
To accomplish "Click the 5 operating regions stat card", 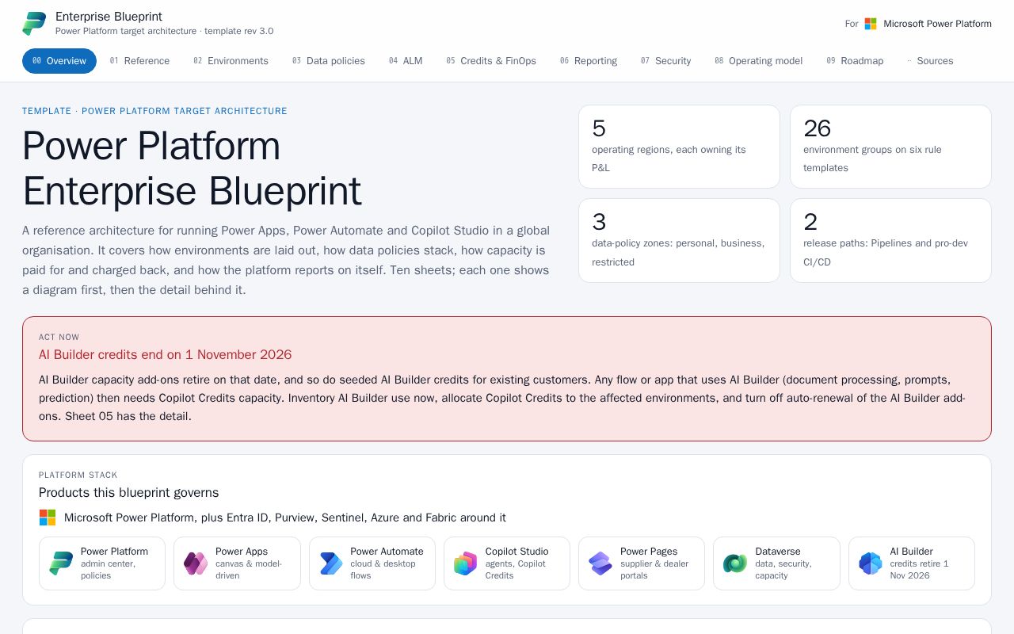I will [679, 147].
